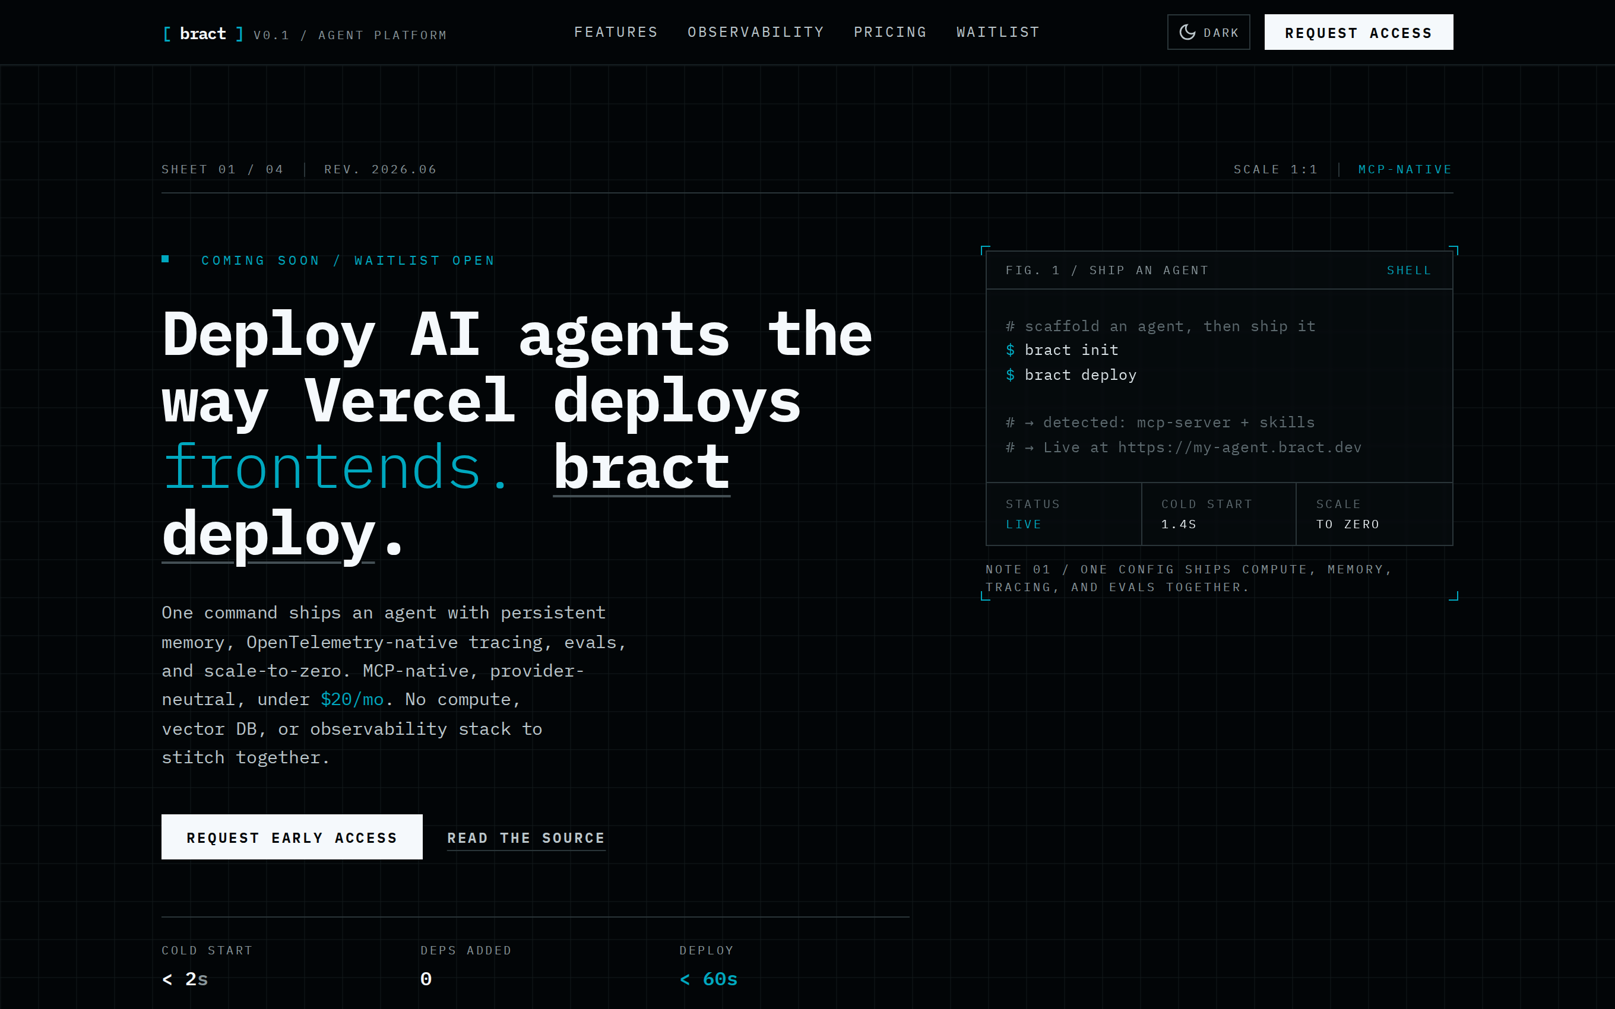Click the 'scaffold an agent' comment line
The image size is (1615, 1009).
point(1161,326)
